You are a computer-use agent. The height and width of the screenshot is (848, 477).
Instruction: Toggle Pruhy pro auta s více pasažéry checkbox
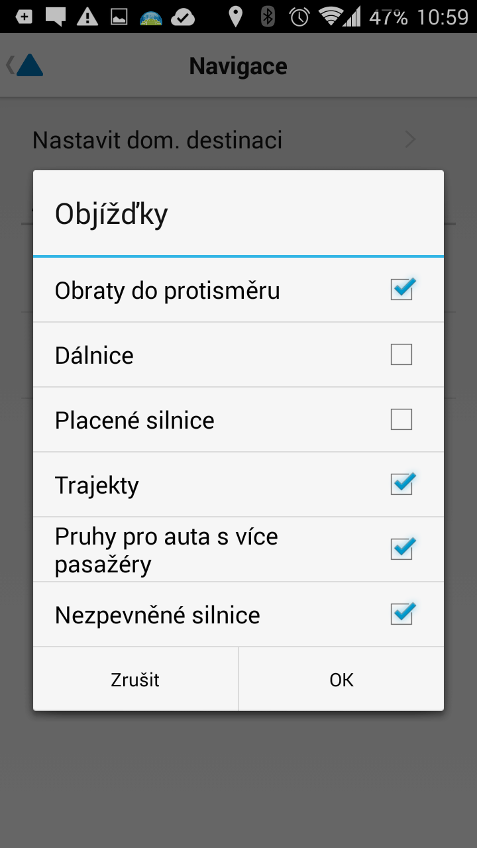pos(401,549)
